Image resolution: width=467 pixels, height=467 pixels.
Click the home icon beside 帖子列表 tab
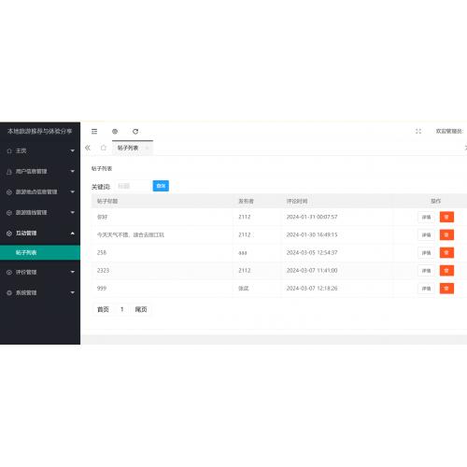[104, 148]
